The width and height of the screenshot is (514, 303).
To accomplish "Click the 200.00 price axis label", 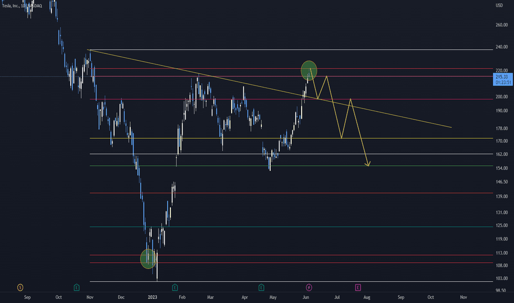I will (x=501, y=96).
